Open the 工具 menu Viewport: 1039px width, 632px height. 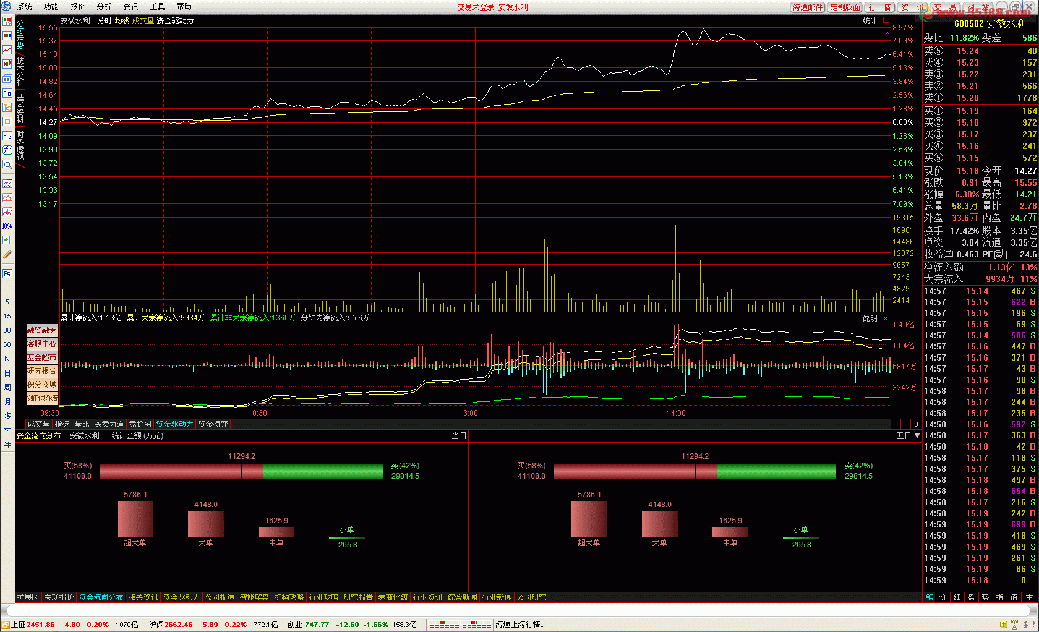158,7
